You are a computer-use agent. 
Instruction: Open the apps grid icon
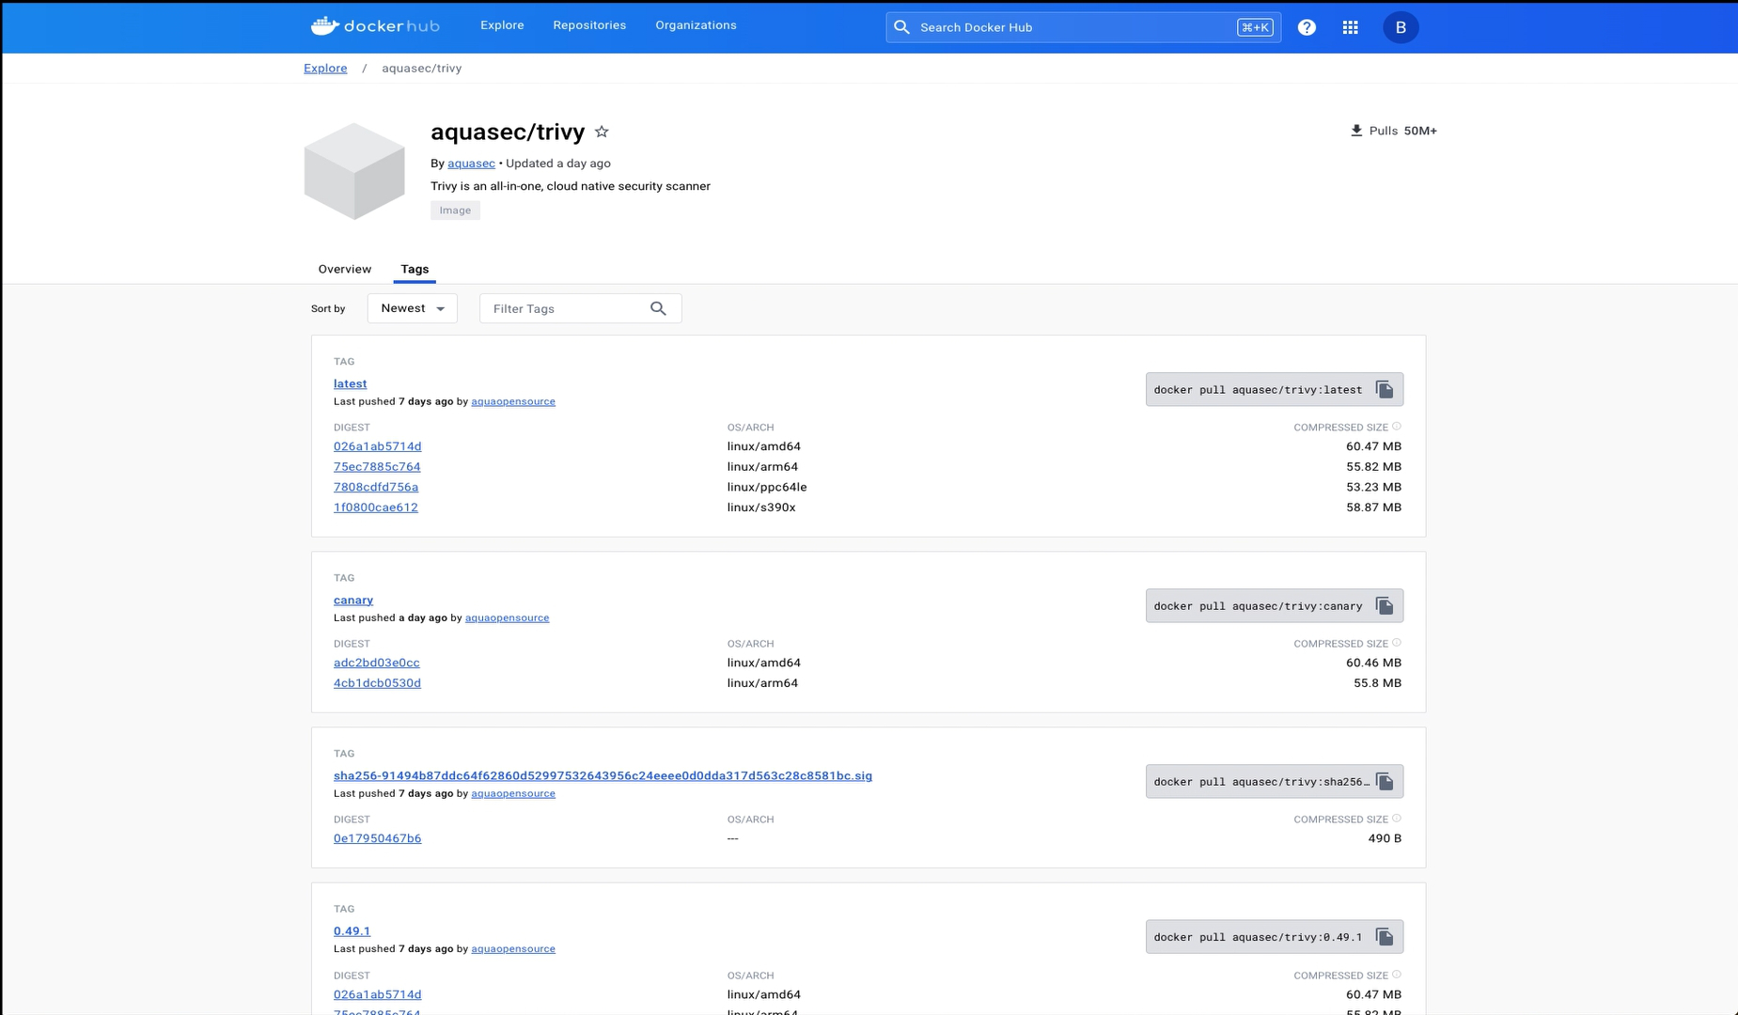click(x=1350, y=27)
